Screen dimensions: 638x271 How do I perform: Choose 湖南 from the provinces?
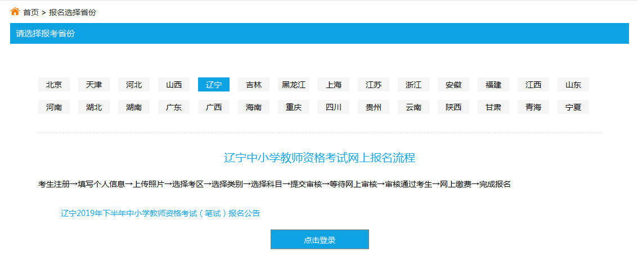(x=134, y=107)
